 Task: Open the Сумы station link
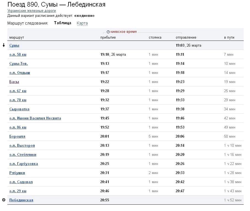pyautogui.click(x=14, y=46)
